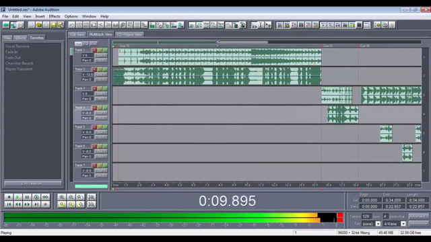This screenshot has width=431, height=242.
Task: Switch to CD Project View tab
Action: [129, 34]
